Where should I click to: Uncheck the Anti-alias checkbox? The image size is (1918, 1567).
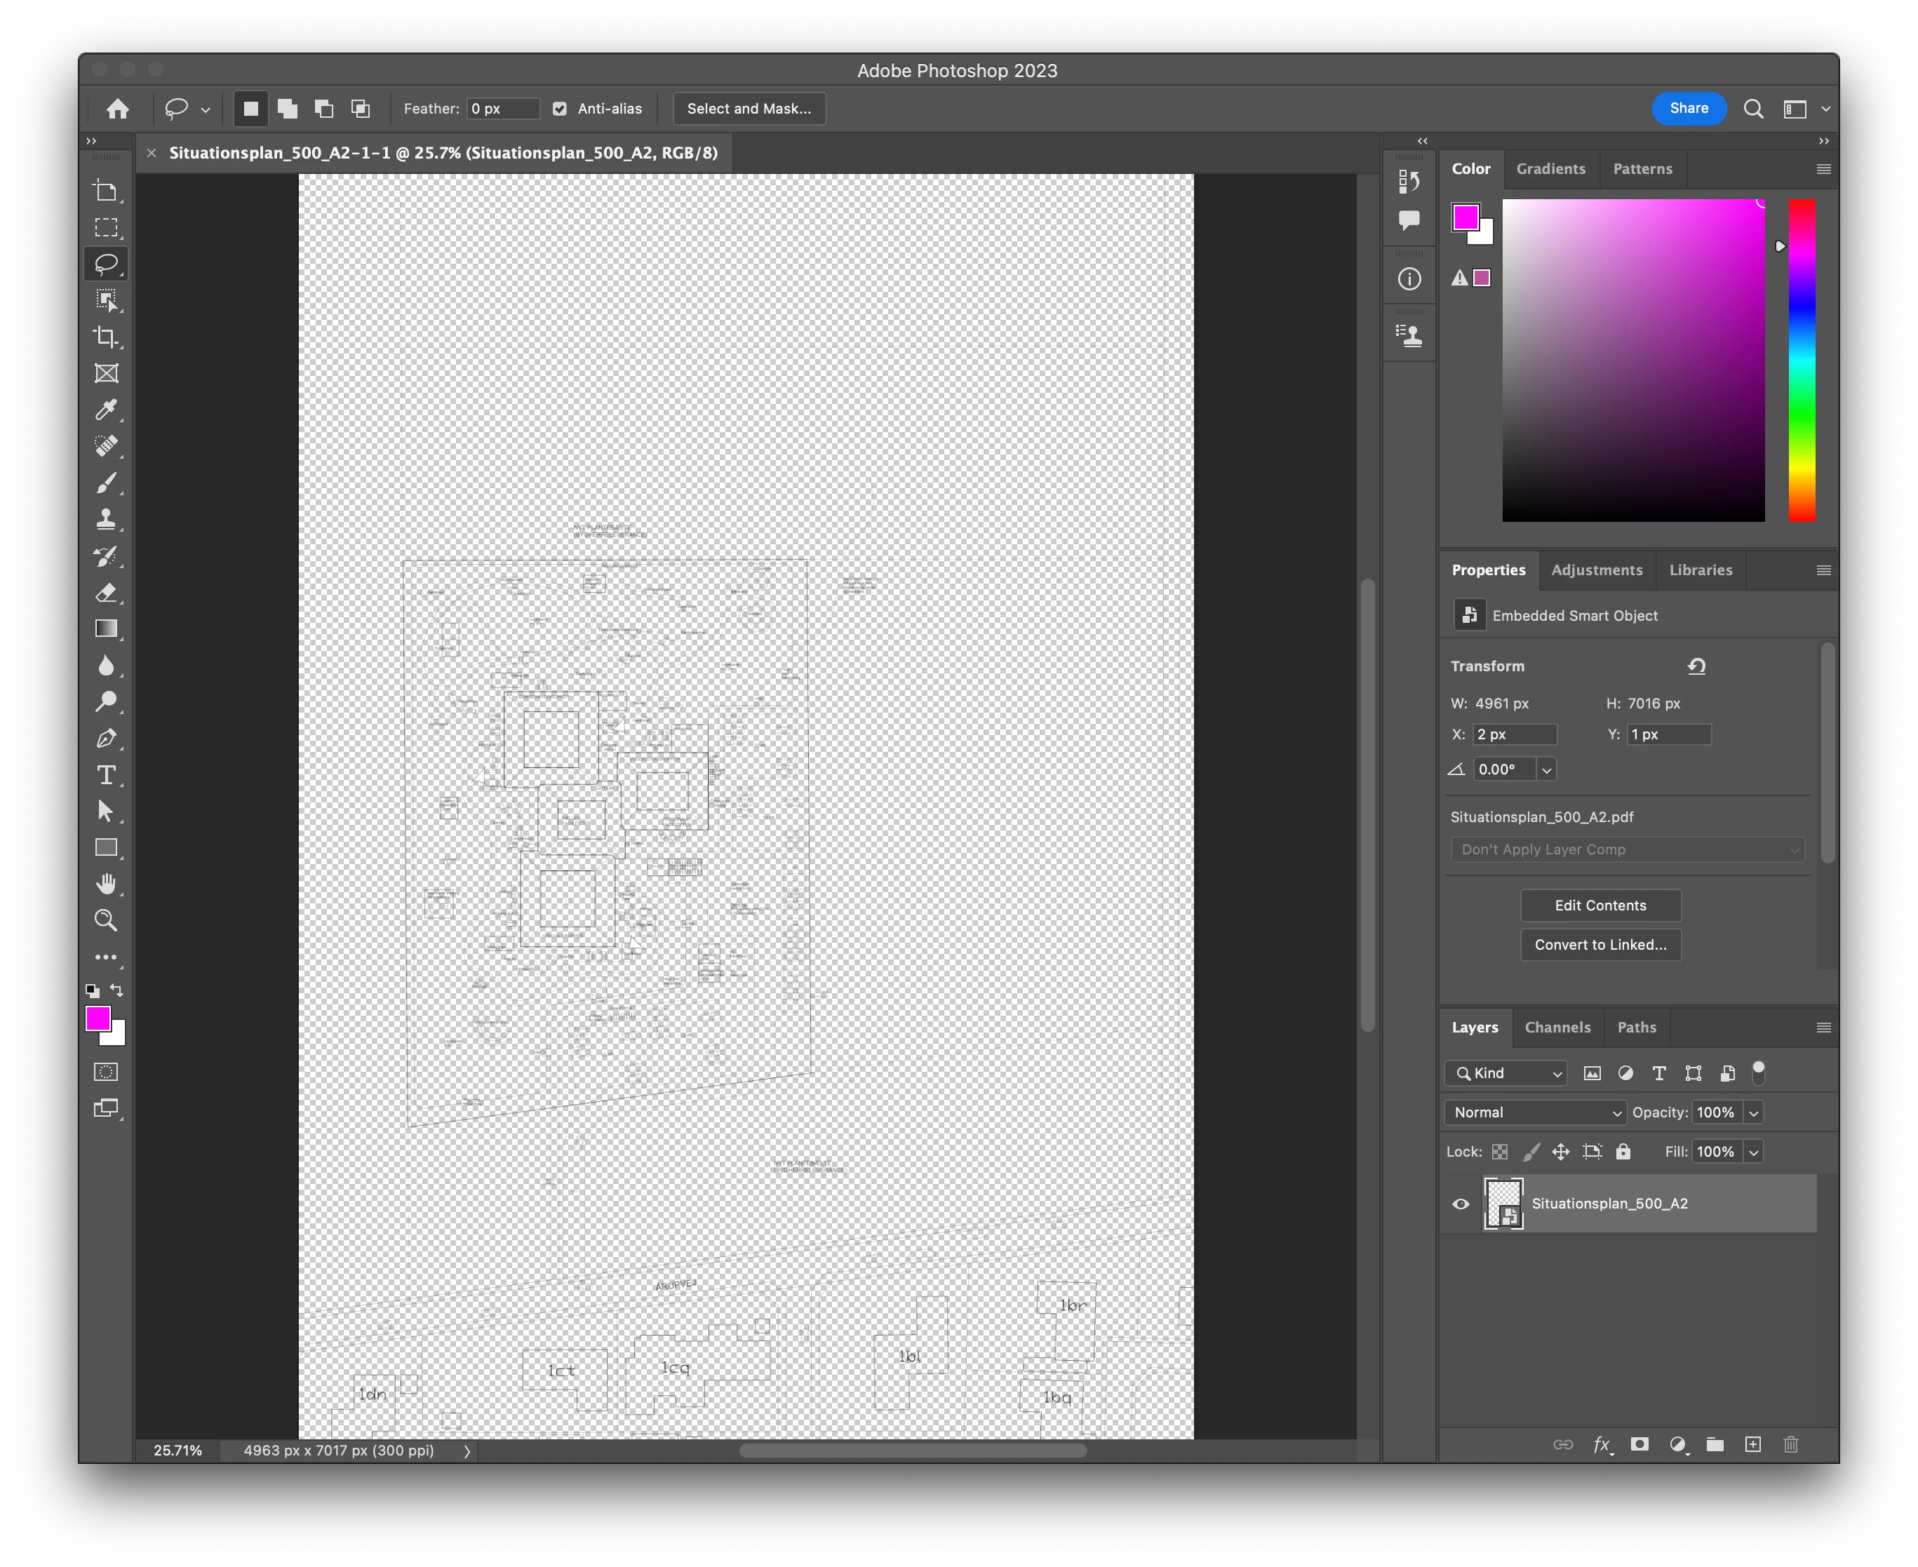coord(560,108)
